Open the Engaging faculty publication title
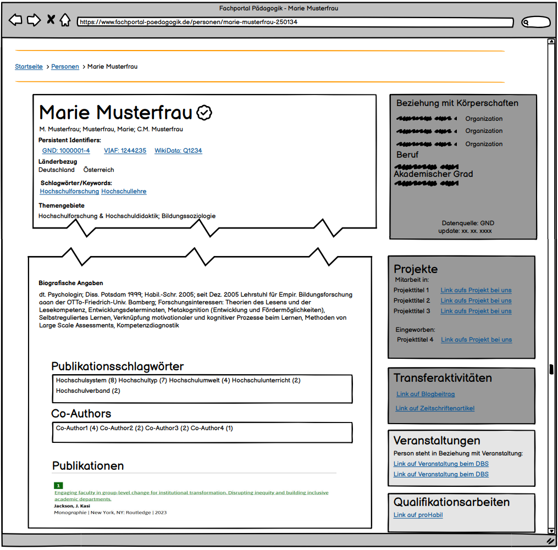The width and height of the screenshot is (558, 550). point(191,493)
